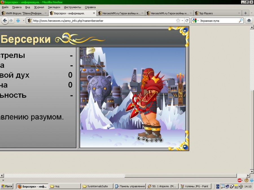Select the Берсерки - информация tab
This screenshot has width=254, height=190.
(x=72, y=13)
